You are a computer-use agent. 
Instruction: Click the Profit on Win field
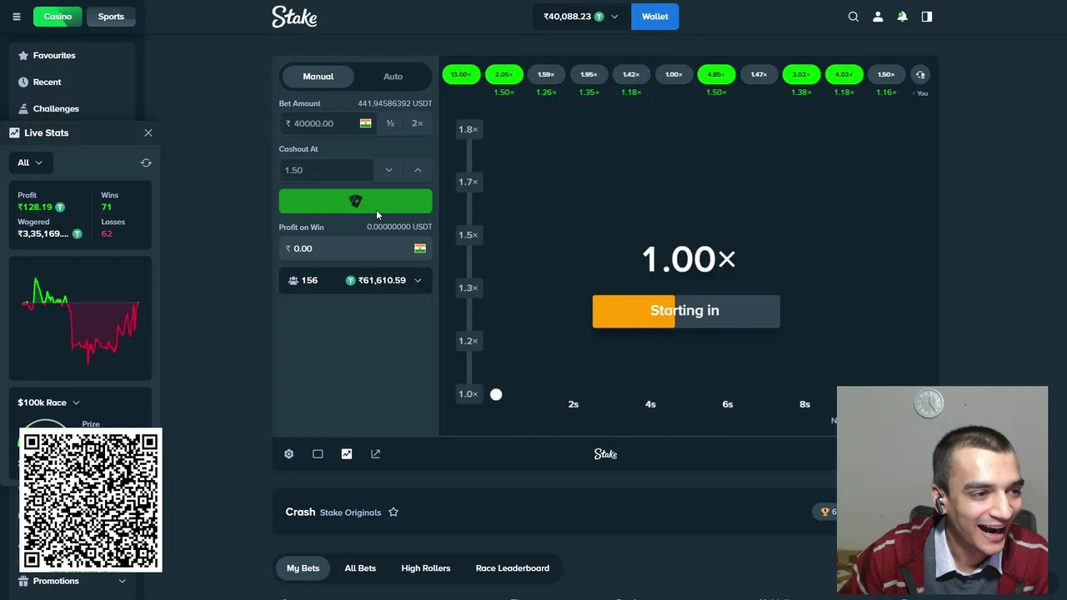pos(355,248)
